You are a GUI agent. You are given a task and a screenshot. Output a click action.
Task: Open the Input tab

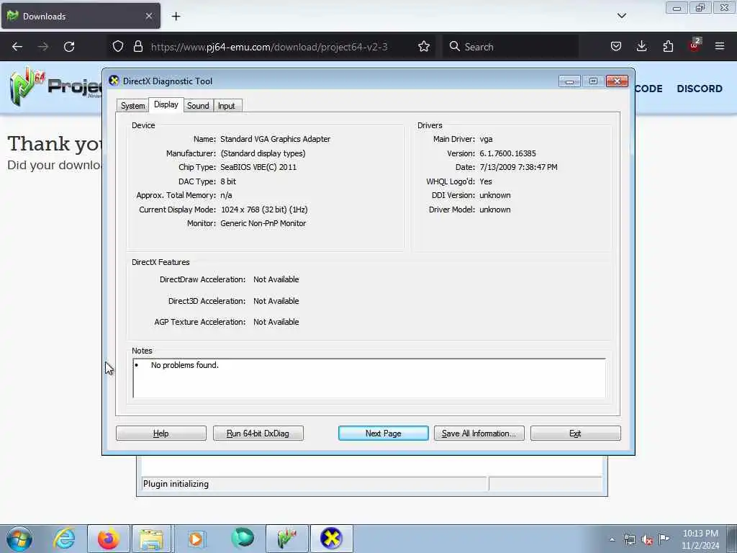(x=227, y=106)
